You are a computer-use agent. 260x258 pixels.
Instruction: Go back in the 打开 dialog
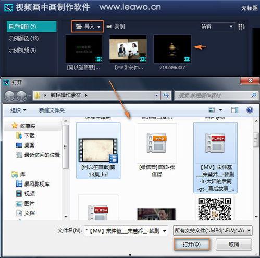coord(9,95)
